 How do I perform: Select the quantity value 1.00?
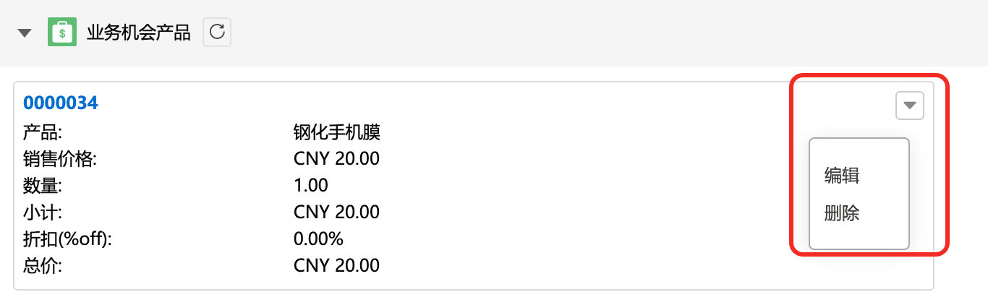click(311, 185)
